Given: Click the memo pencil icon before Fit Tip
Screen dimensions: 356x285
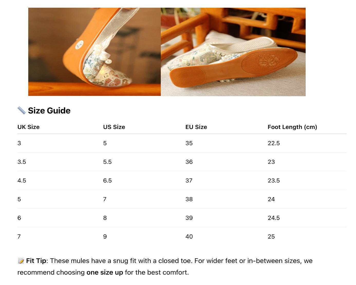Looking at the screenshot, I should click(21, 261).
